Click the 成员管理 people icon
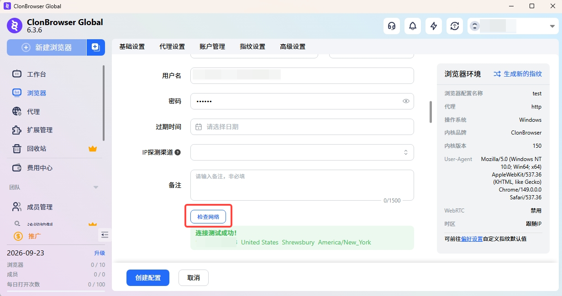Viewport: 562px width, 296px height. [x=17, y=207]
